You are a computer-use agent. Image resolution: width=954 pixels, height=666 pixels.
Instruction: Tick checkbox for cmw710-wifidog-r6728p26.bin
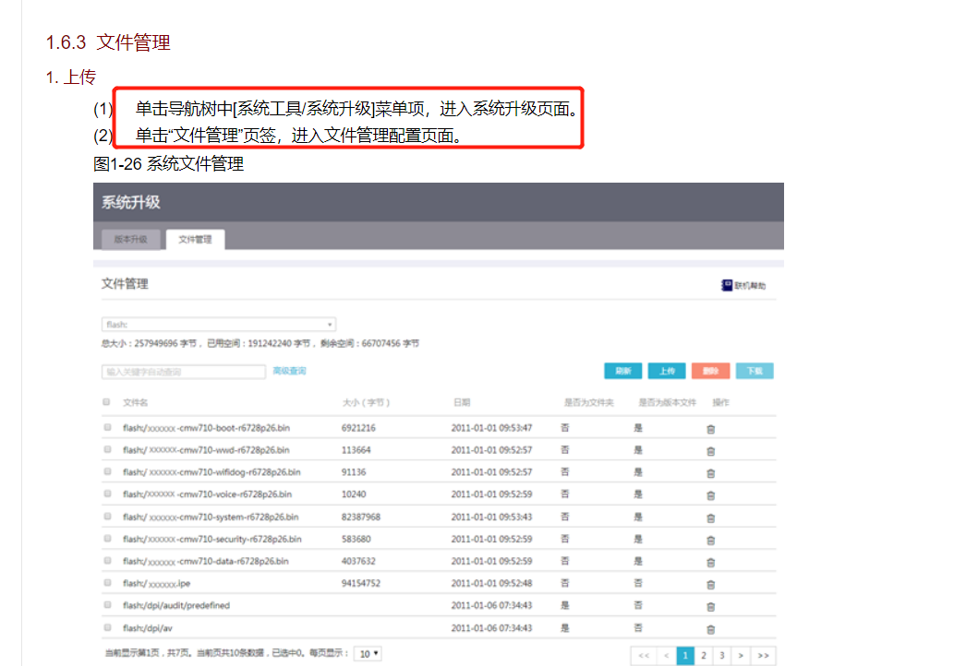coord(108,471)
